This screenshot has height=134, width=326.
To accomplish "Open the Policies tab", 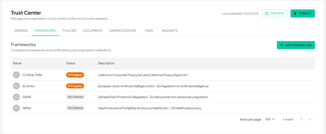I will click(x=69, y=31).
